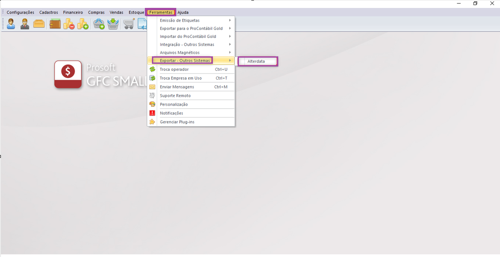Click the basket with green down arrow icon
The height and width of the screenshot is (257, 500).
pos(113,24)
